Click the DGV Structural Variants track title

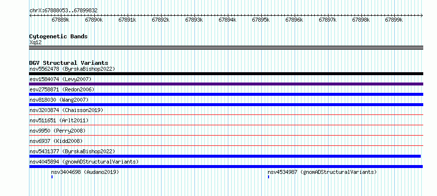click(x=69, y=63)
